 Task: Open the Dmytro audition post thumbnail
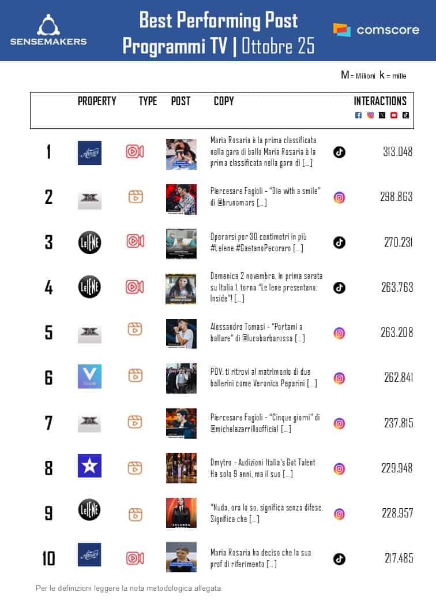(x=181, y=468)
